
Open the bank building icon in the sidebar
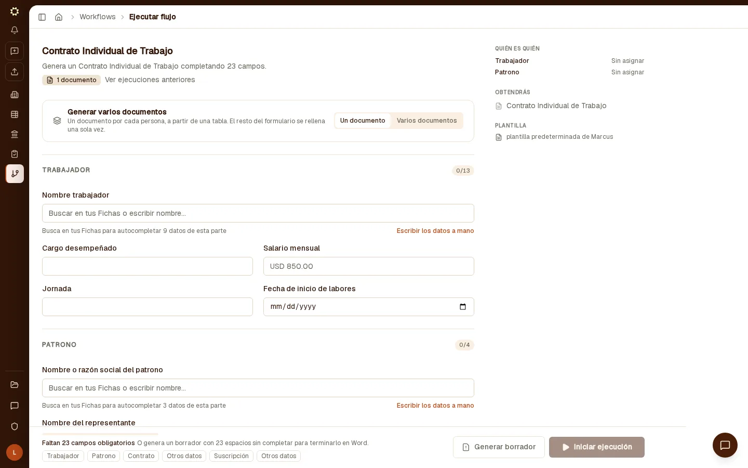coord(15,134)
